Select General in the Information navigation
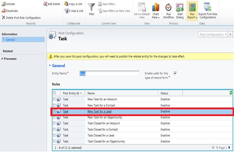Viewport: 234px width, 153px height. pos(10,40)
